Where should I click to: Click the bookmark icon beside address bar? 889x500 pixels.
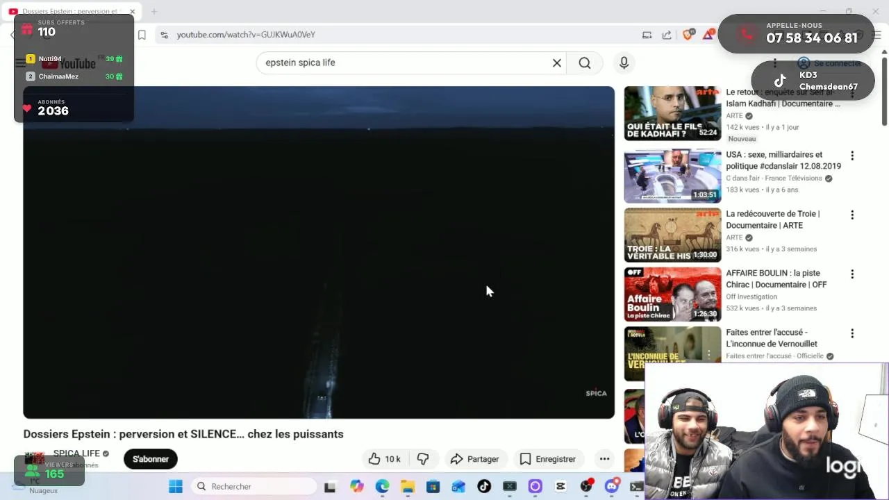[x=142, y=35]
